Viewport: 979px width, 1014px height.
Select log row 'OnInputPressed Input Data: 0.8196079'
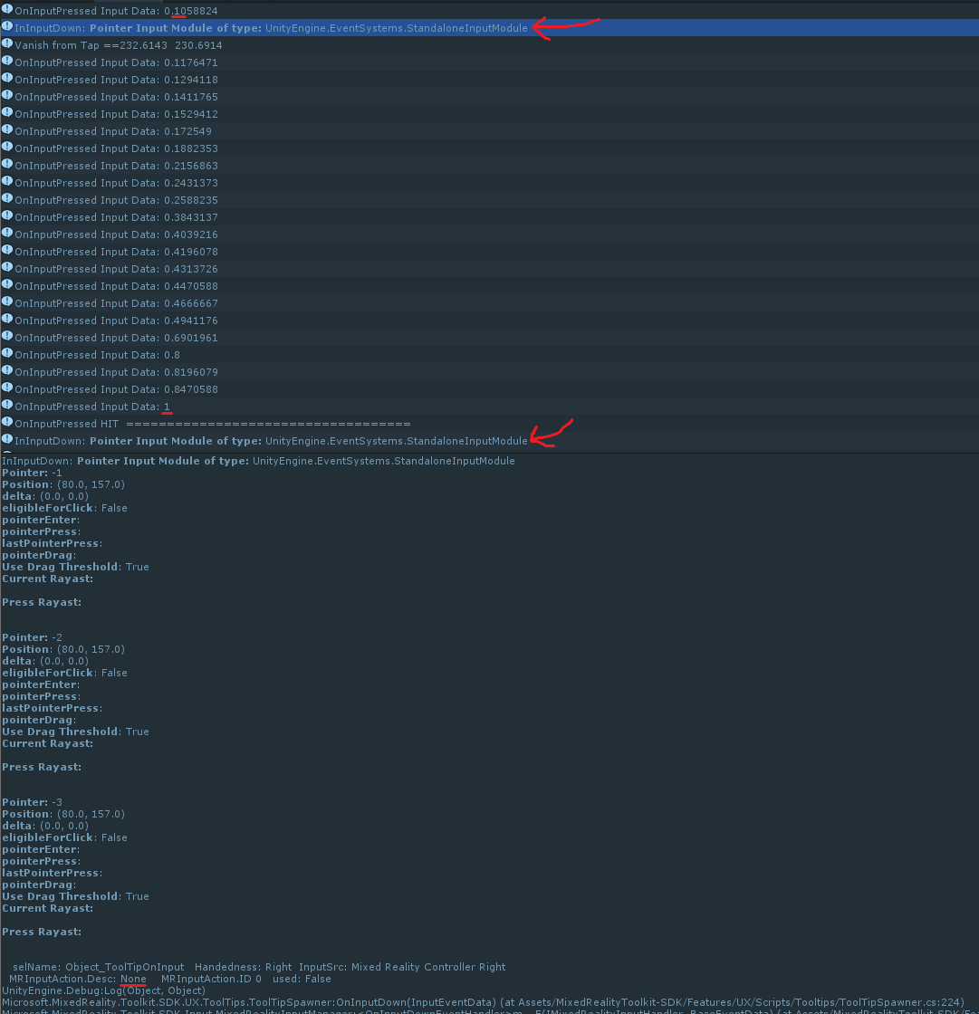[x=489, y=372]
